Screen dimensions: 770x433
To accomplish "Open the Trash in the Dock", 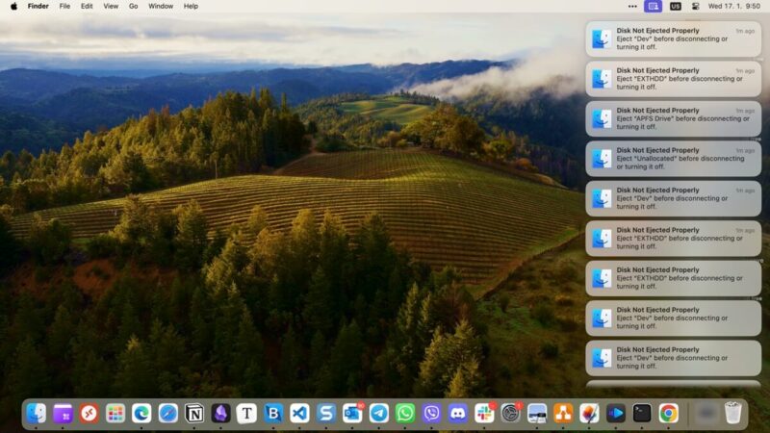I will 732,414.
